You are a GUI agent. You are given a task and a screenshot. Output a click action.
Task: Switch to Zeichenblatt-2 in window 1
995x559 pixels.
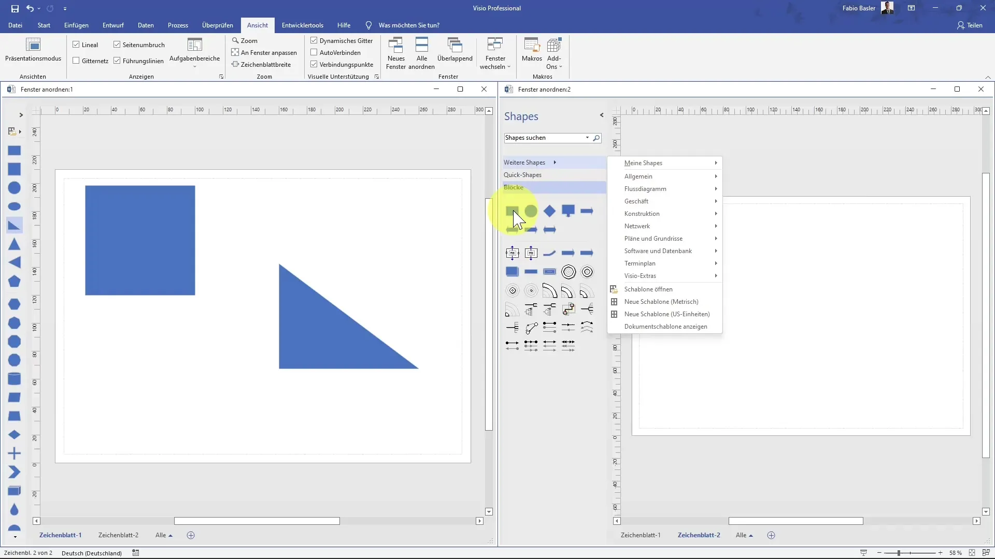pyautogui.click(x=118, y=535)
